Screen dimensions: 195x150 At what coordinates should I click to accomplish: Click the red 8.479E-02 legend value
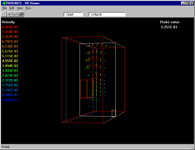click(x=10, y=27)
